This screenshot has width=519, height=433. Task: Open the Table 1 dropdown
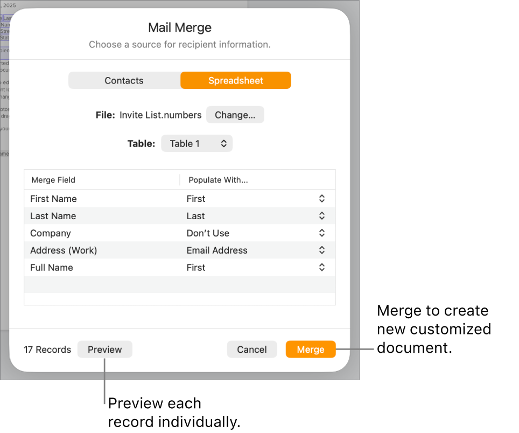tap(197, 143)
